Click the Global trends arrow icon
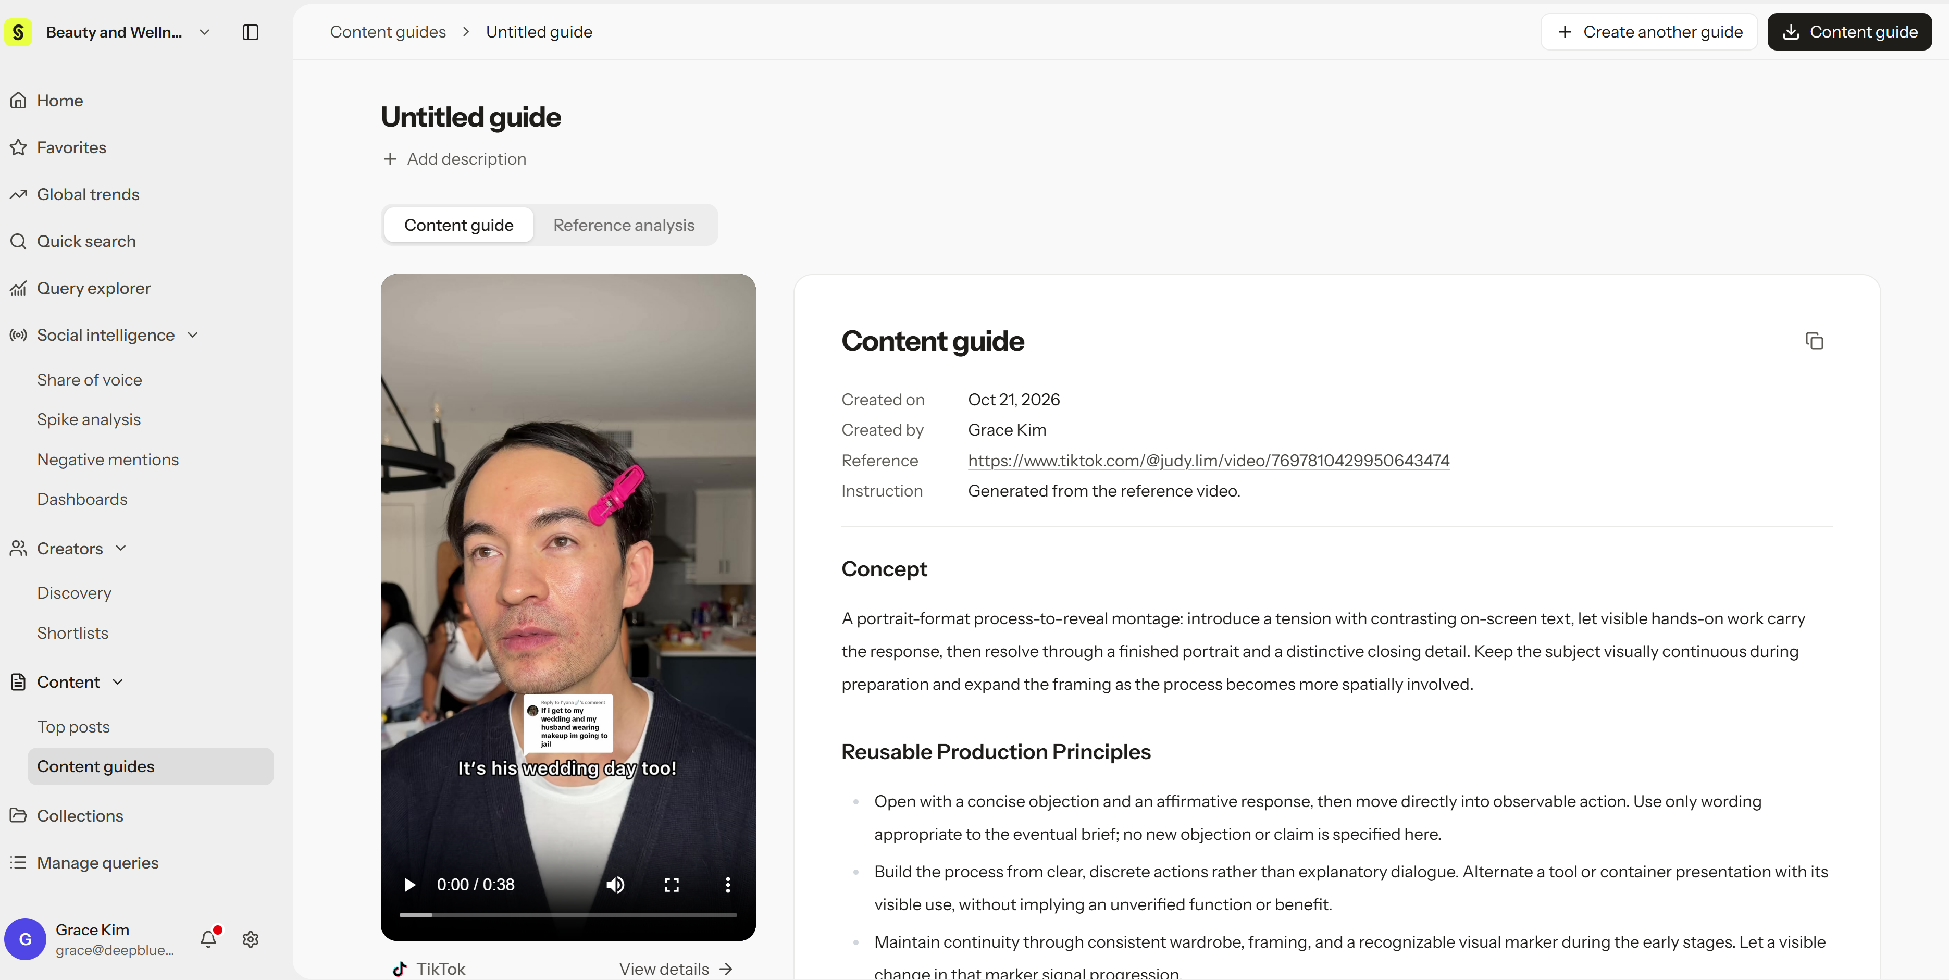Viewport: 1949px width, 980px height. pos(18,194)
